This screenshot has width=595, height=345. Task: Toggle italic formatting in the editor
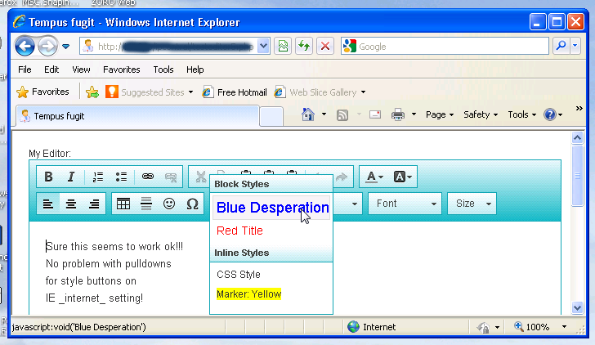tap(71, 177)
